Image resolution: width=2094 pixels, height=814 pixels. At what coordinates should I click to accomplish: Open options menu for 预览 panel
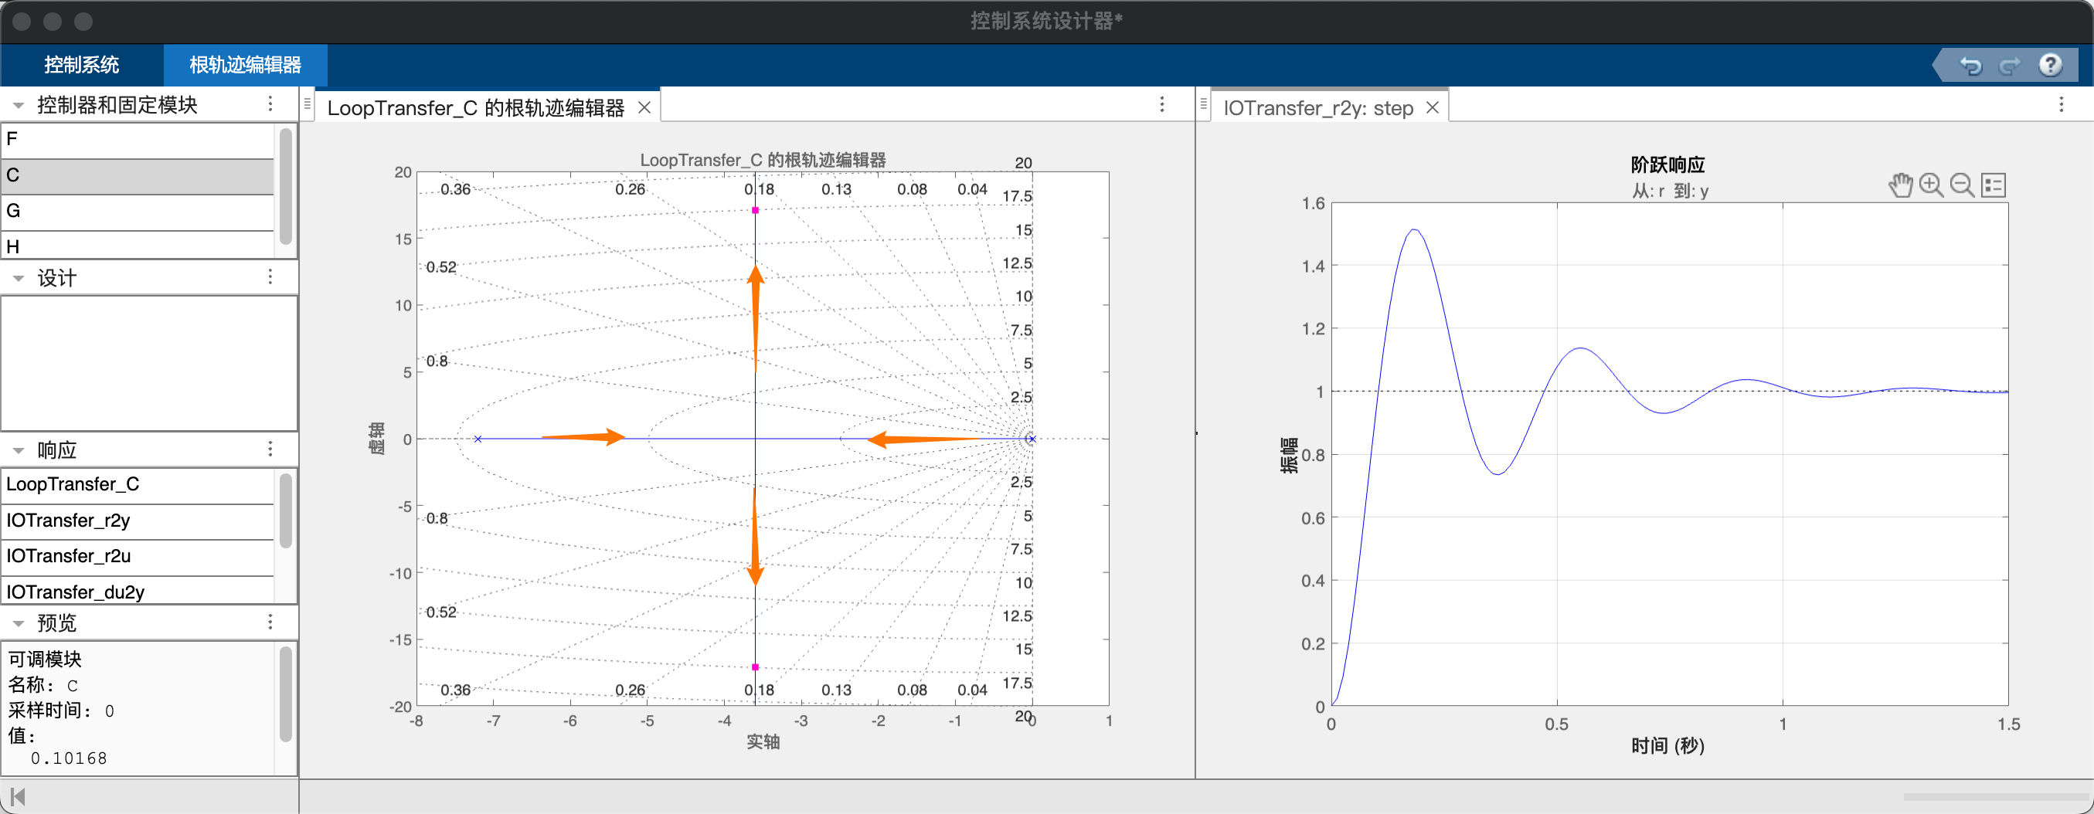pyautogui.click(x=270, y=622)
